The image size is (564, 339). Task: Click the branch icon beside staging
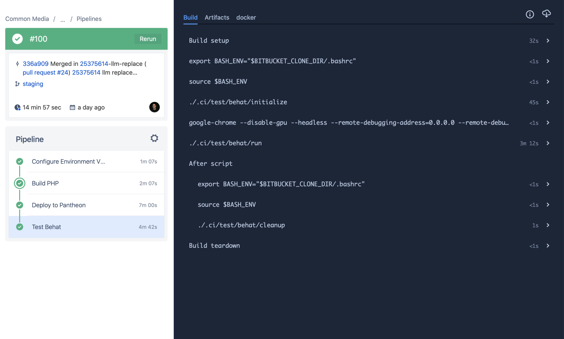coord(17,84)
